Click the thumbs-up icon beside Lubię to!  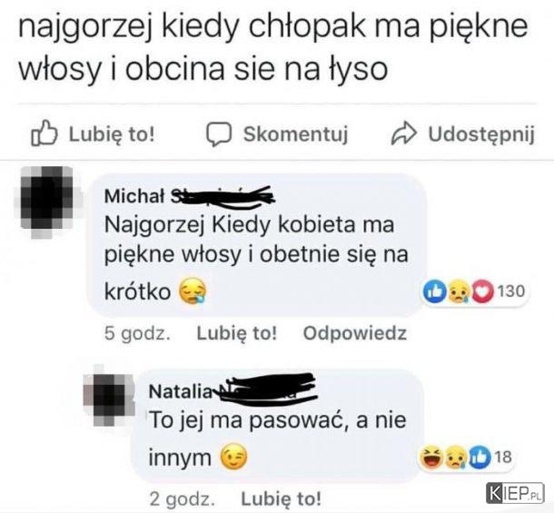45,133
